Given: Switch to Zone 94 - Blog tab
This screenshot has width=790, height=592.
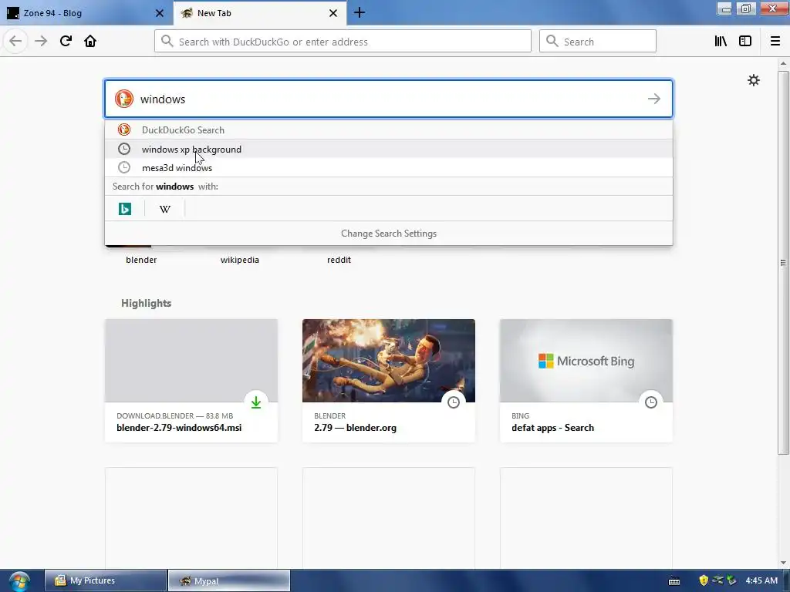Looking at the screenshot, I should (x=86, y=13).
